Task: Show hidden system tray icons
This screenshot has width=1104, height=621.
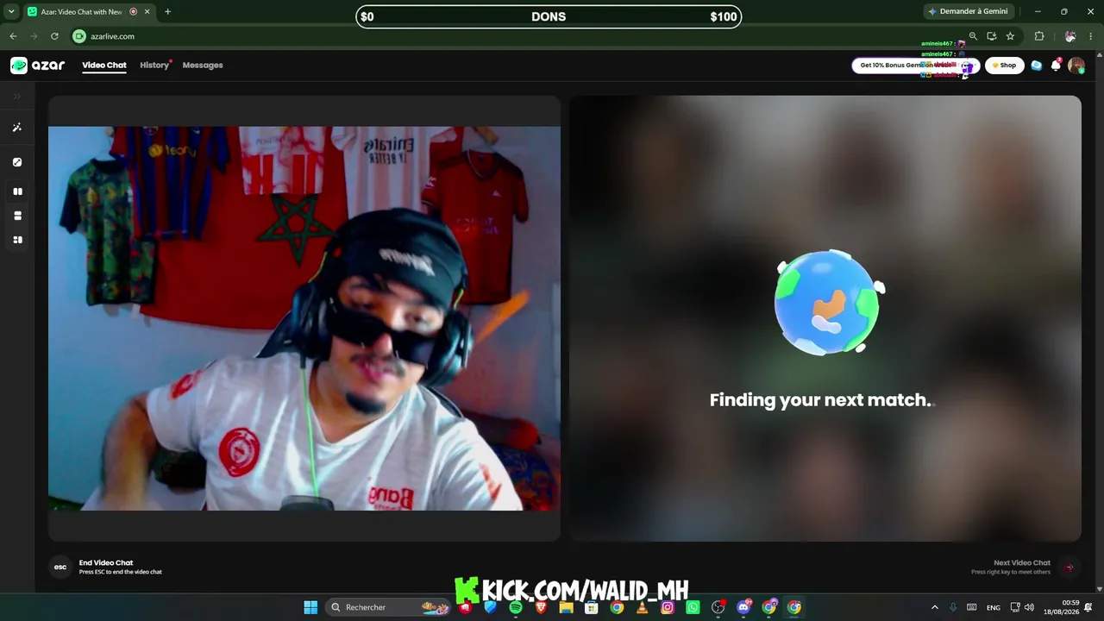Action: [x=934, y=607]
